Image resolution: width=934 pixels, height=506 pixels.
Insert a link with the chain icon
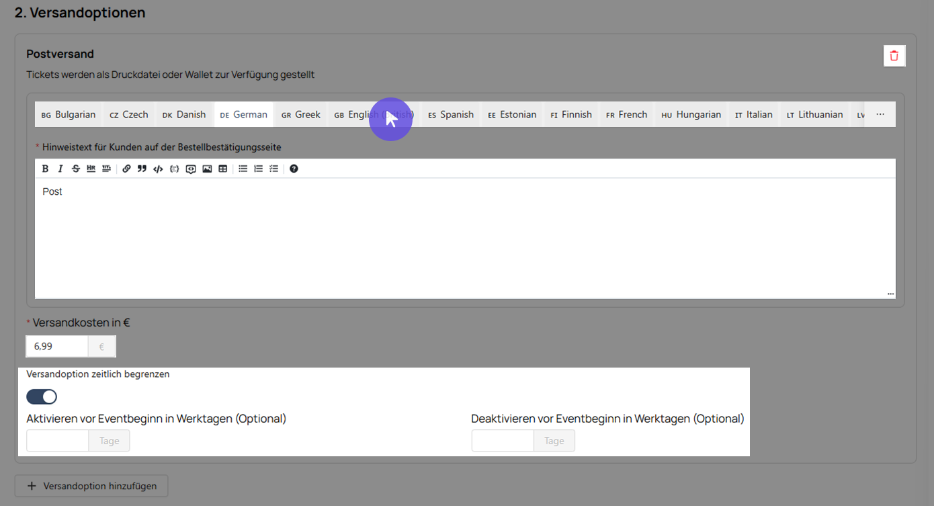pyautogui.click(x=126, y=169)
